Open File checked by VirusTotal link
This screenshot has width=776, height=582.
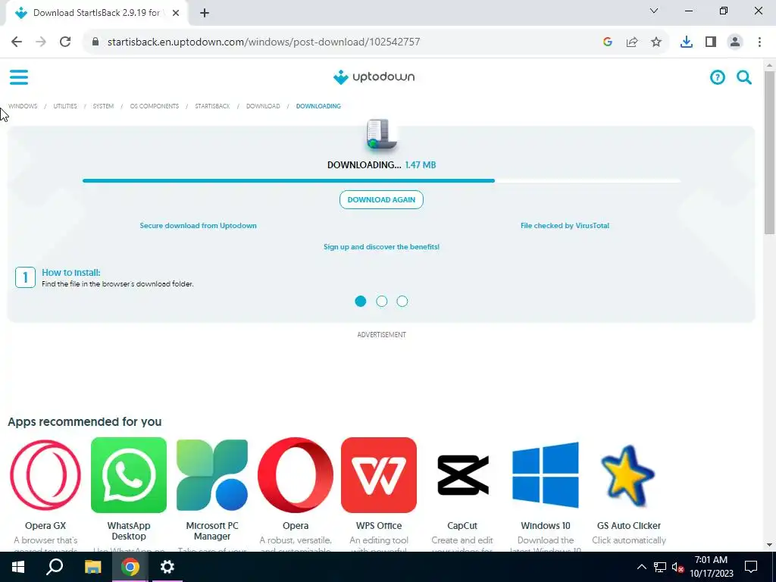[x=565, y=226]
